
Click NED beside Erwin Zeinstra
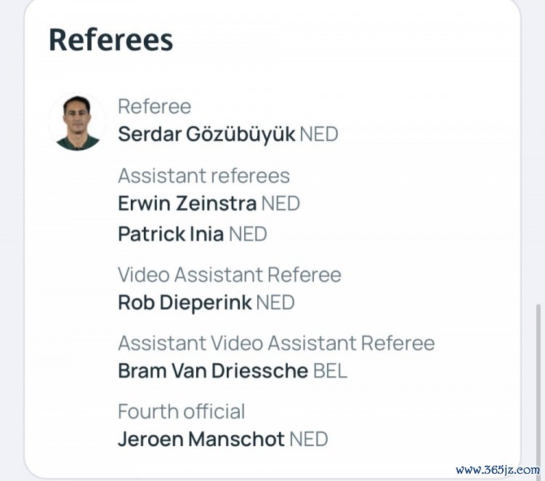click(x=280, y=203)
